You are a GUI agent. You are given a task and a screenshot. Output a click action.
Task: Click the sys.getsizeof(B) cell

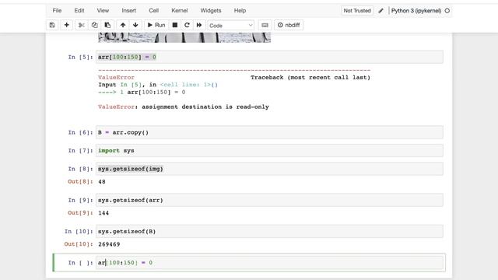(x=269, y=232)
